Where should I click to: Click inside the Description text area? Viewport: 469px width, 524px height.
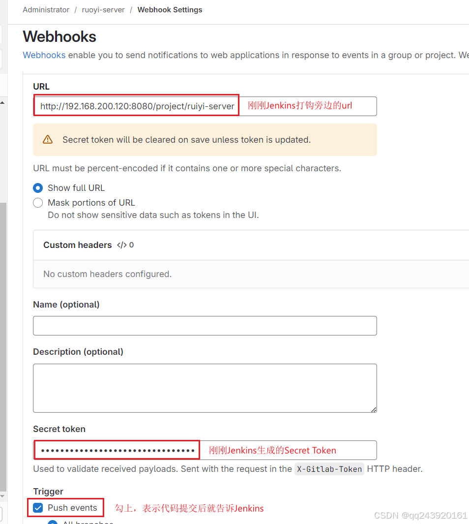coord(205,388)
